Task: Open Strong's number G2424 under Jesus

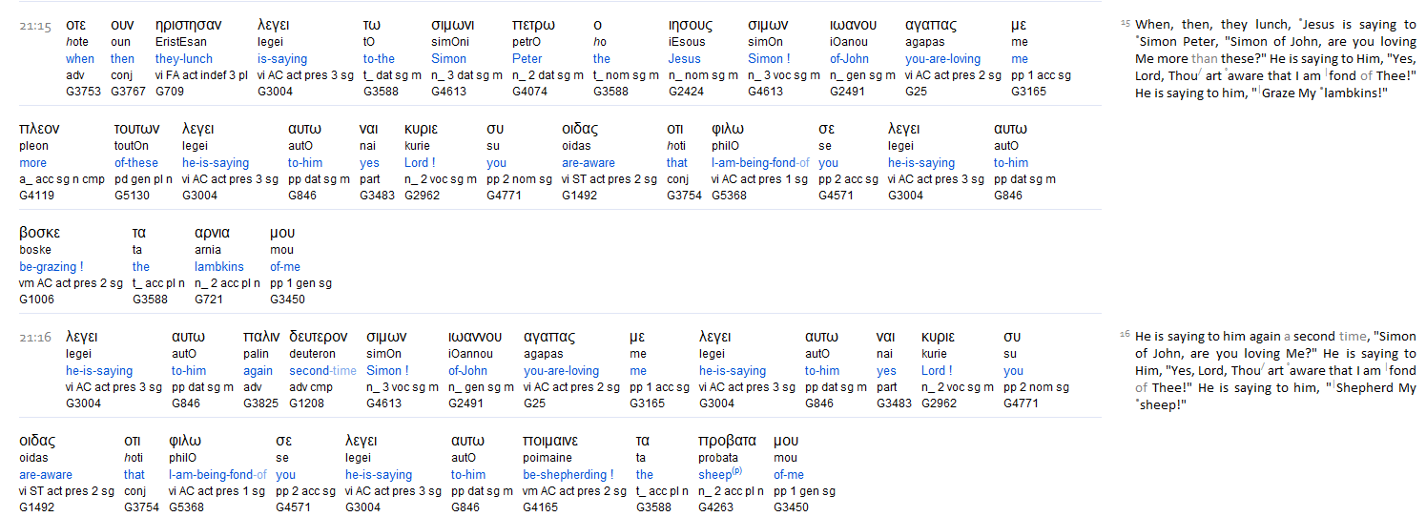Action: pos(685,92)
